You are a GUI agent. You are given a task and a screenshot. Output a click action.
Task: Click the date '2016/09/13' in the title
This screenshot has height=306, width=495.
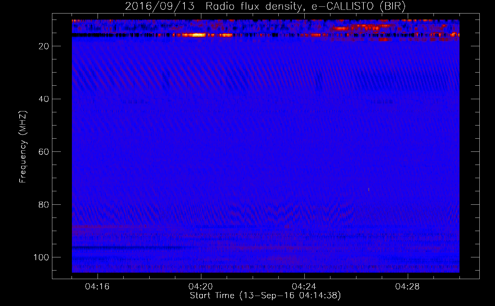tap(160, 6)
